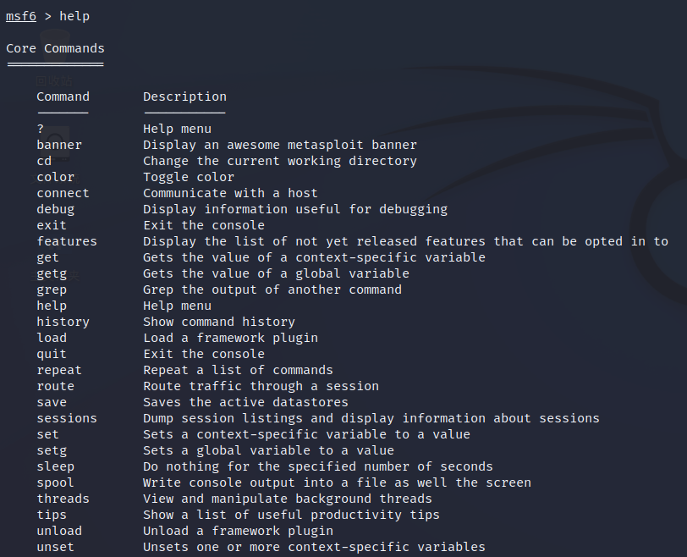This screenshot has width=687, height=557.
Task: Click the 'unset' command entry
Action: coord(55,547)
